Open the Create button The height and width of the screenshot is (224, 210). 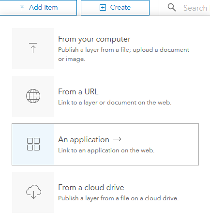[115, 8]
